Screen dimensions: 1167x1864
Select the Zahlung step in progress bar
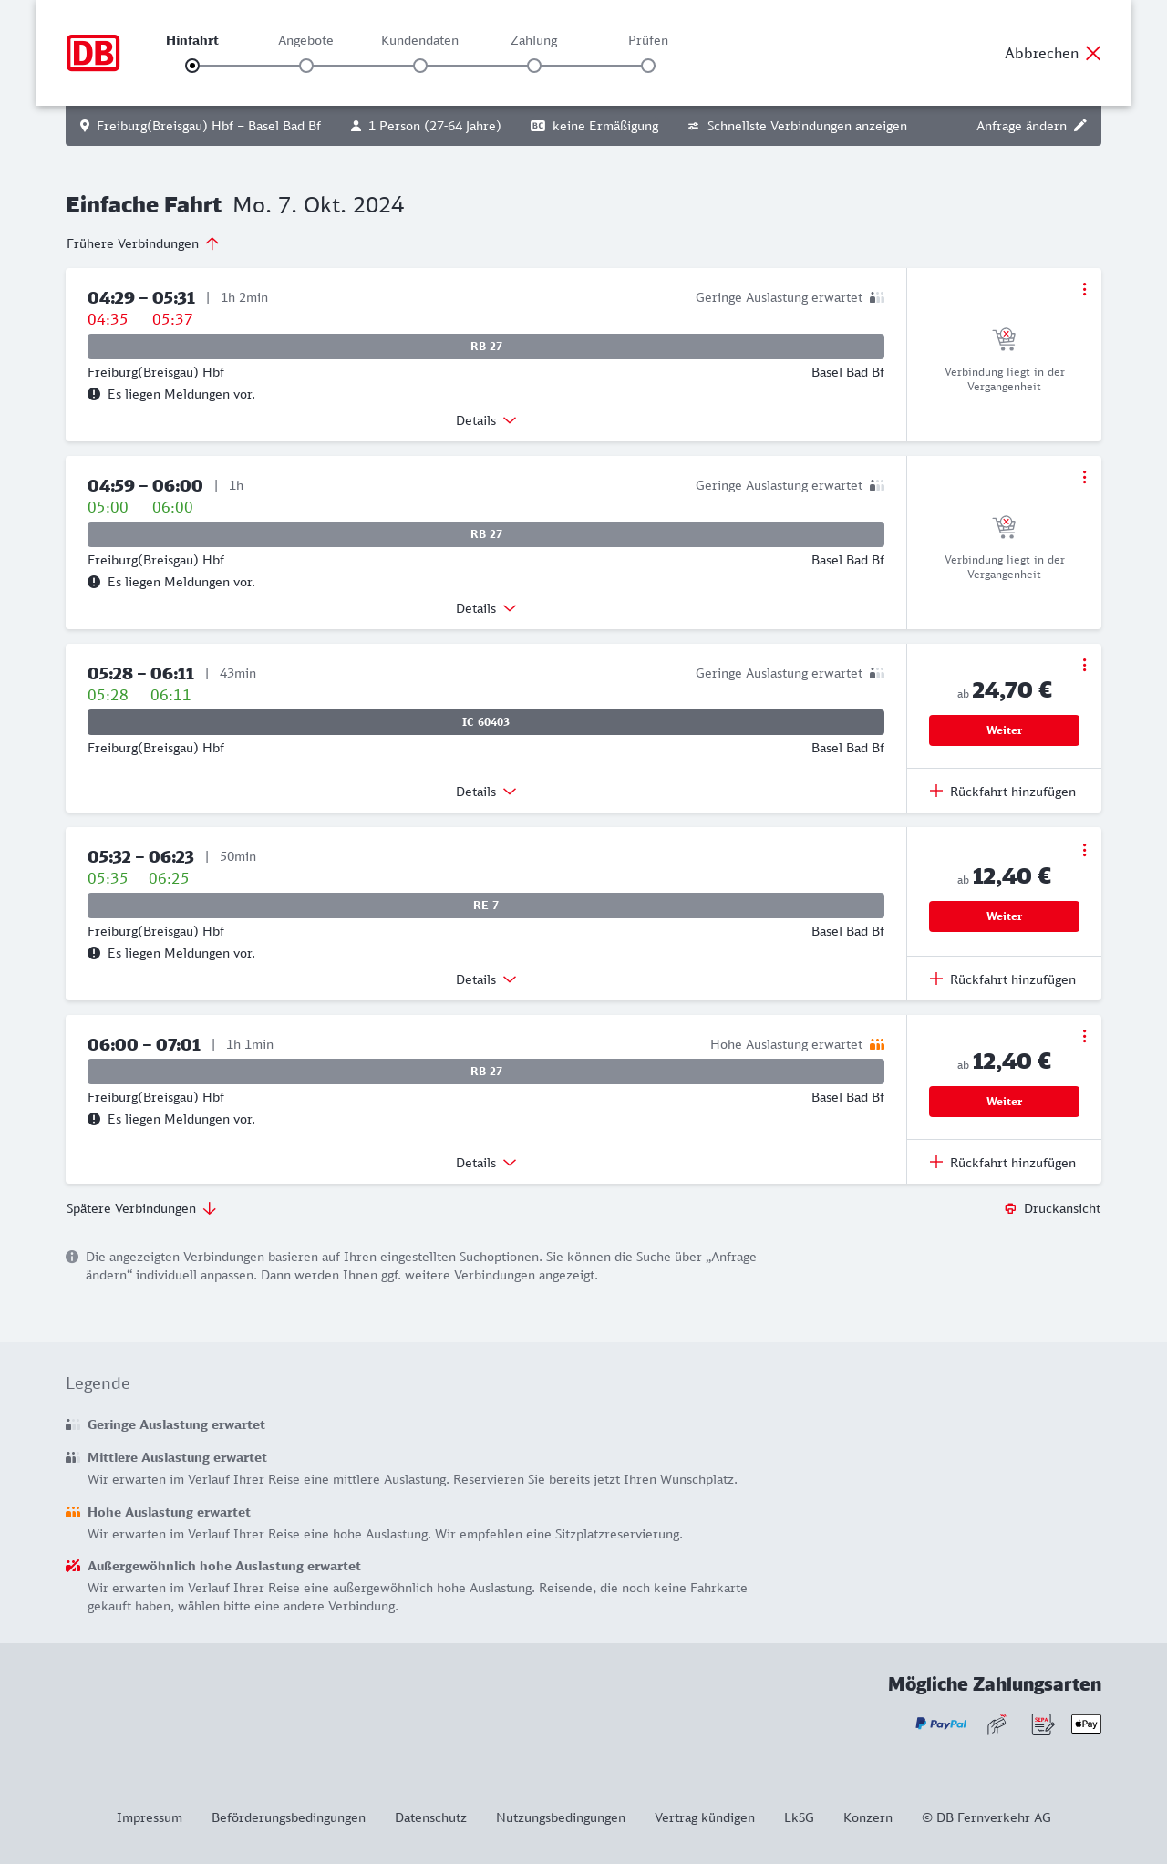(x=534, y=66)
